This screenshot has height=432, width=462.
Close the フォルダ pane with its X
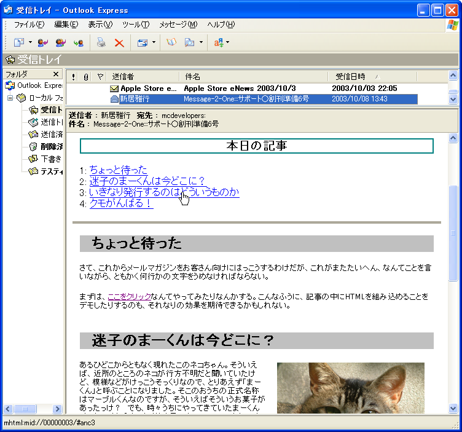click(x=56, y=74)
